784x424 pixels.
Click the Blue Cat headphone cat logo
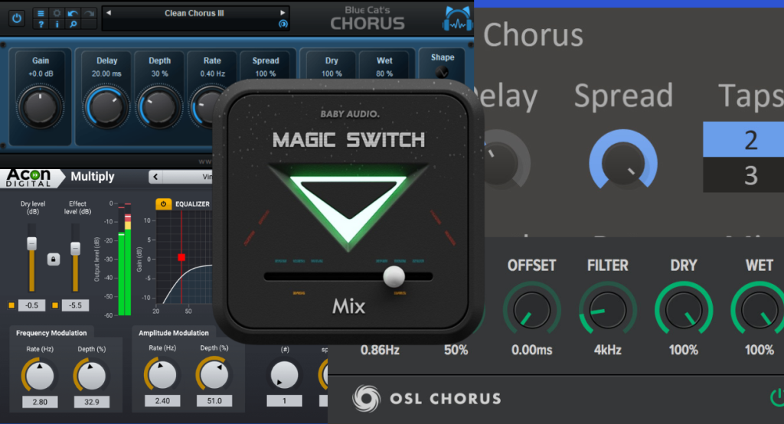click(x=455, y=19)
